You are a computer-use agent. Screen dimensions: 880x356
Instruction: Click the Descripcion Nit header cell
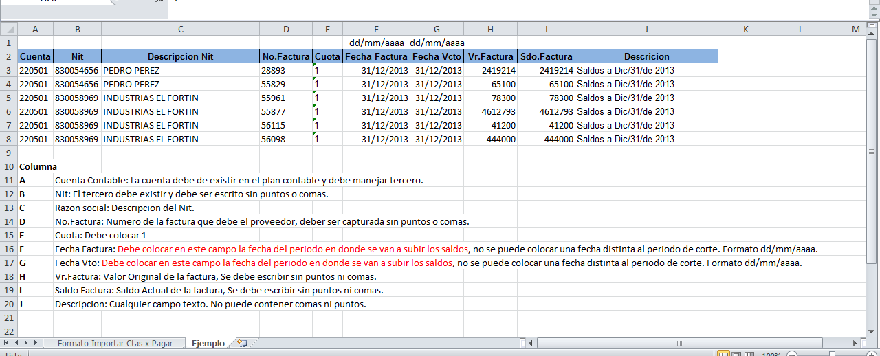[180, 56]
